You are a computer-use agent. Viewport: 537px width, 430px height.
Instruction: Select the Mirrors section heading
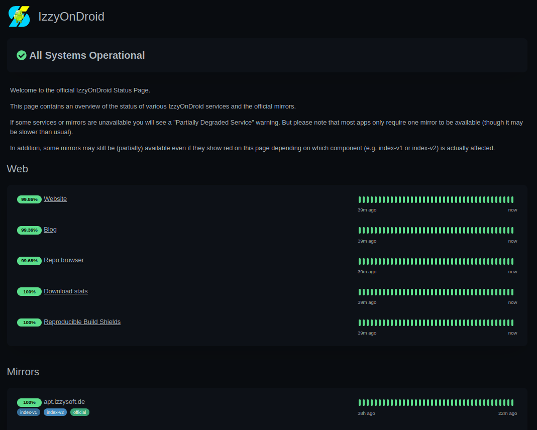click(x=23, y=372)
